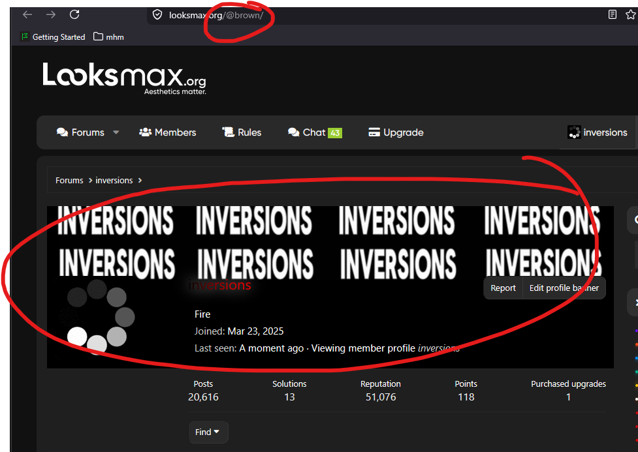The image size is (638, 452).
Task: Open the mhm bookmarks folder
Action: click(108, 37)
